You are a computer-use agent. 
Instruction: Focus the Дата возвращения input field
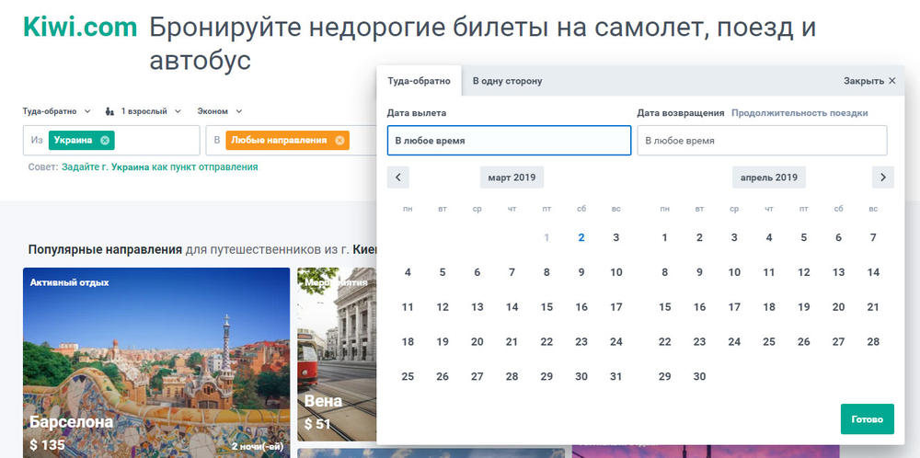[x=762, y=141]
